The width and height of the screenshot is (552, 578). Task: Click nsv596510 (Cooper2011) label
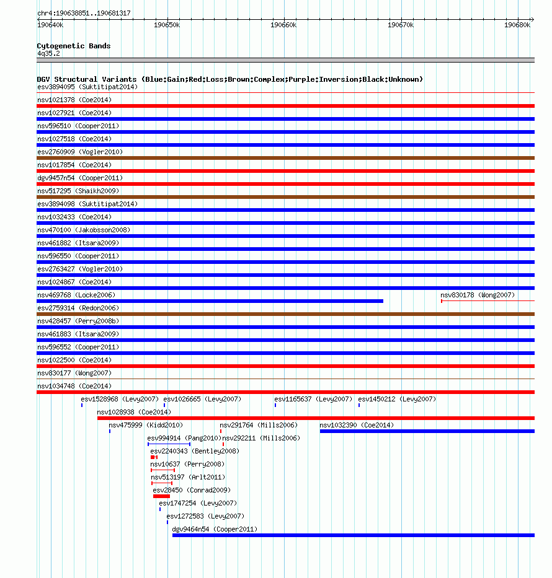click(x=78, y=126)
